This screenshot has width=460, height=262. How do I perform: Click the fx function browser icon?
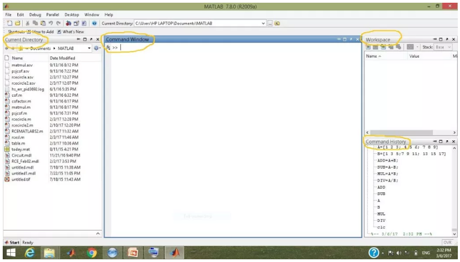point(108,47)
